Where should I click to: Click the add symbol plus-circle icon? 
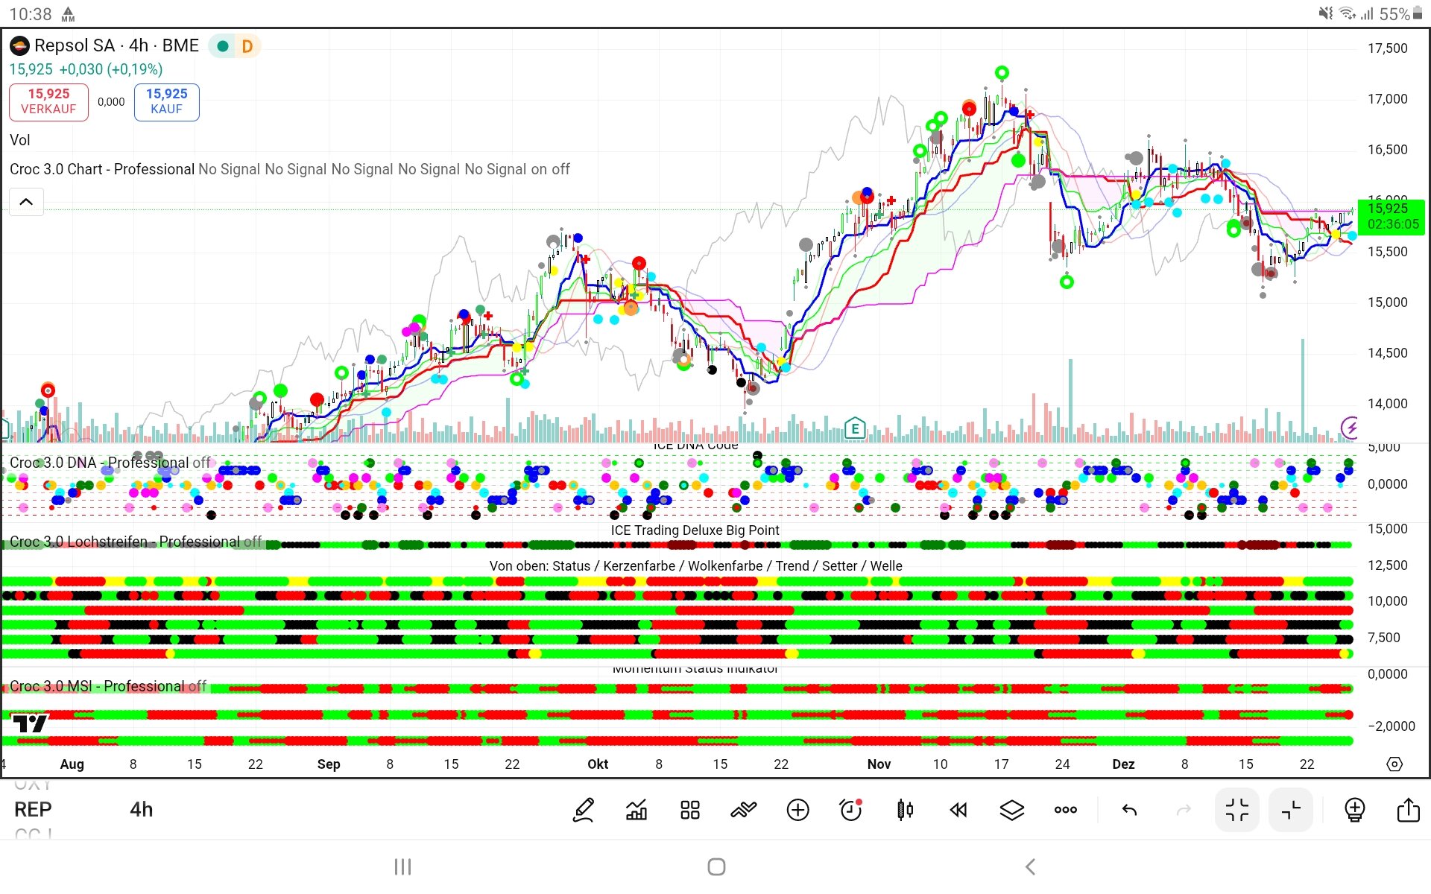tap(797, 810)
